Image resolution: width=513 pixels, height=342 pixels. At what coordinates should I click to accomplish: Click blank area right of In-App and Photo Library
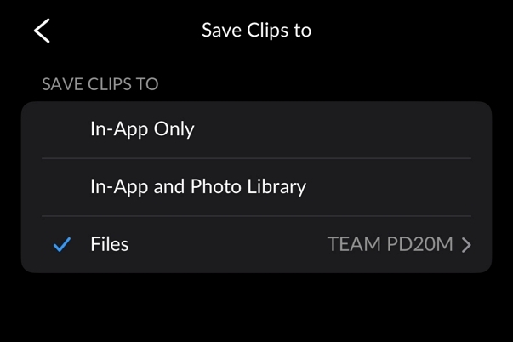(x=400, y=187)
